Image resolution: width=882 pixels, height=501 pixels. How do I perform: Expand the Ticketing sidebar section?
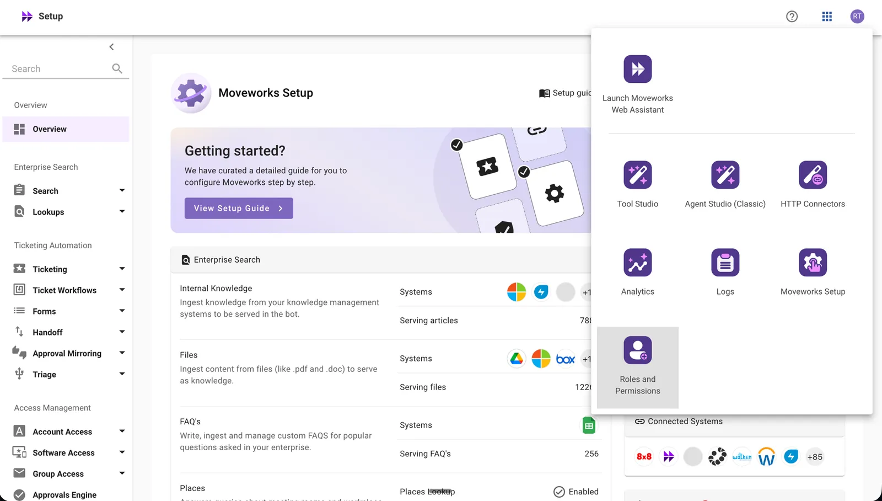point(122,269)
